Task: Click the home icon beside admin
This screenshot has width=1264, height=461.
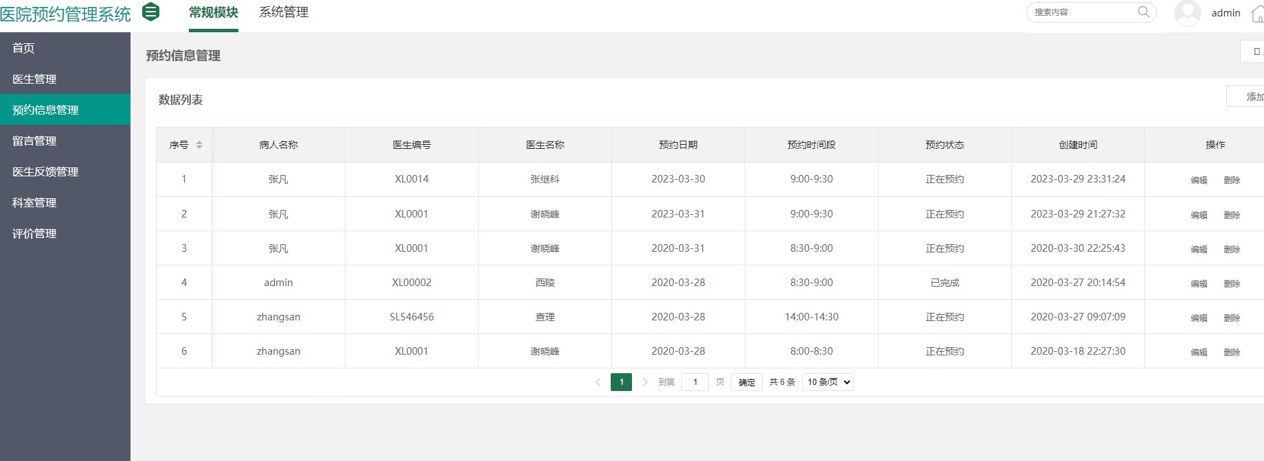Action: [x=1257, y=13]
